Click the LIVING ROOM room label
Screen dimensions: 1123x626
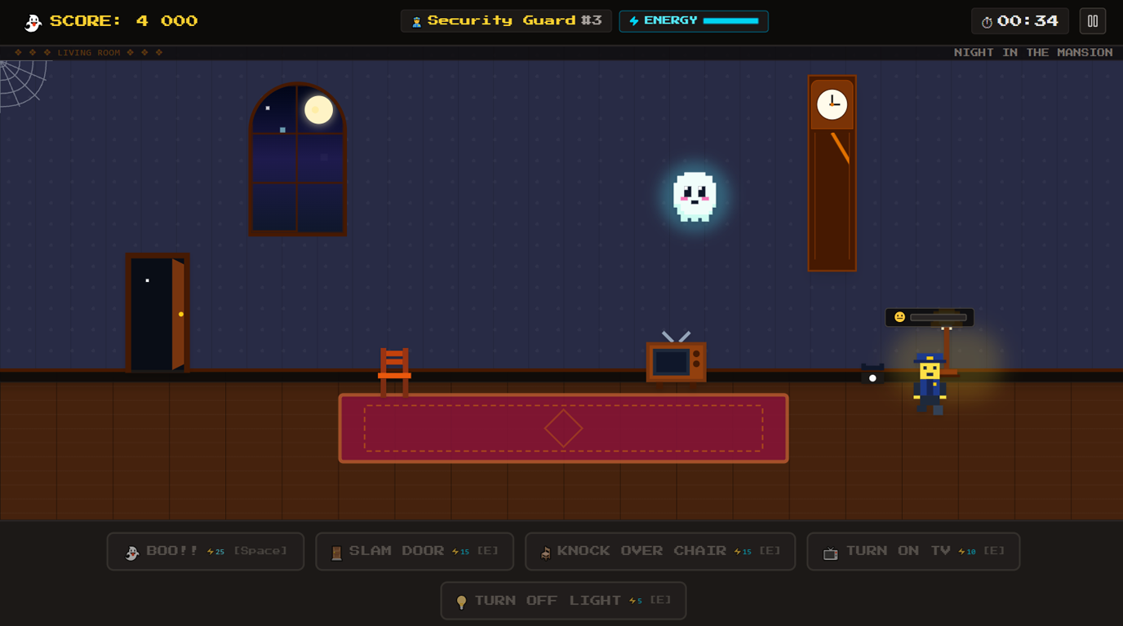click(x=89, y=52)
